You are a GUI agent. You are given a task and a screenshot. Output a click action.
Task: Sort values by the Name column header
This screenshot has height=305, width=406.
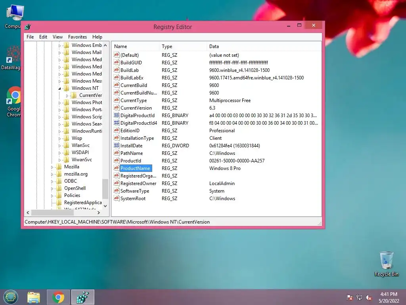(x=136, y=46)
